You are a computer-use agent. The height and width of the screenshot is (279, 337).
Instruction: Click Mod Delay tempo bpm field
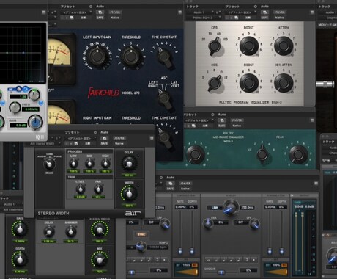[x=158, y=247]
